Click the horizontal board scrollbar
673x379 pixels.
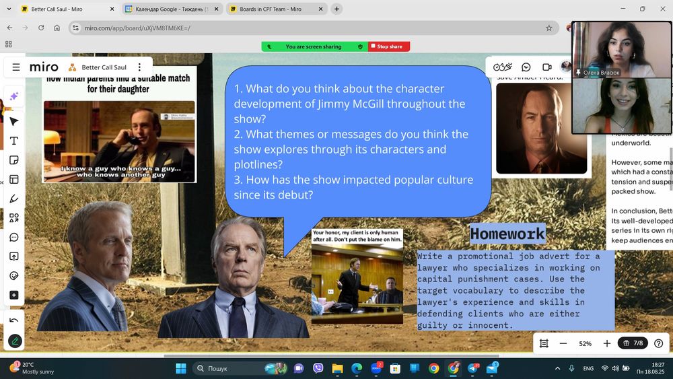pyautogui.click(x=331, y=356)
